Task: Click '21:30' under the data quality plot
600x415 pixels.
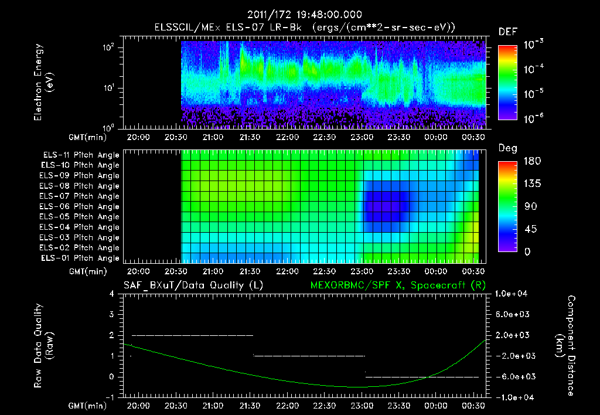Action: pyautogui.click(x=250, y=406)
